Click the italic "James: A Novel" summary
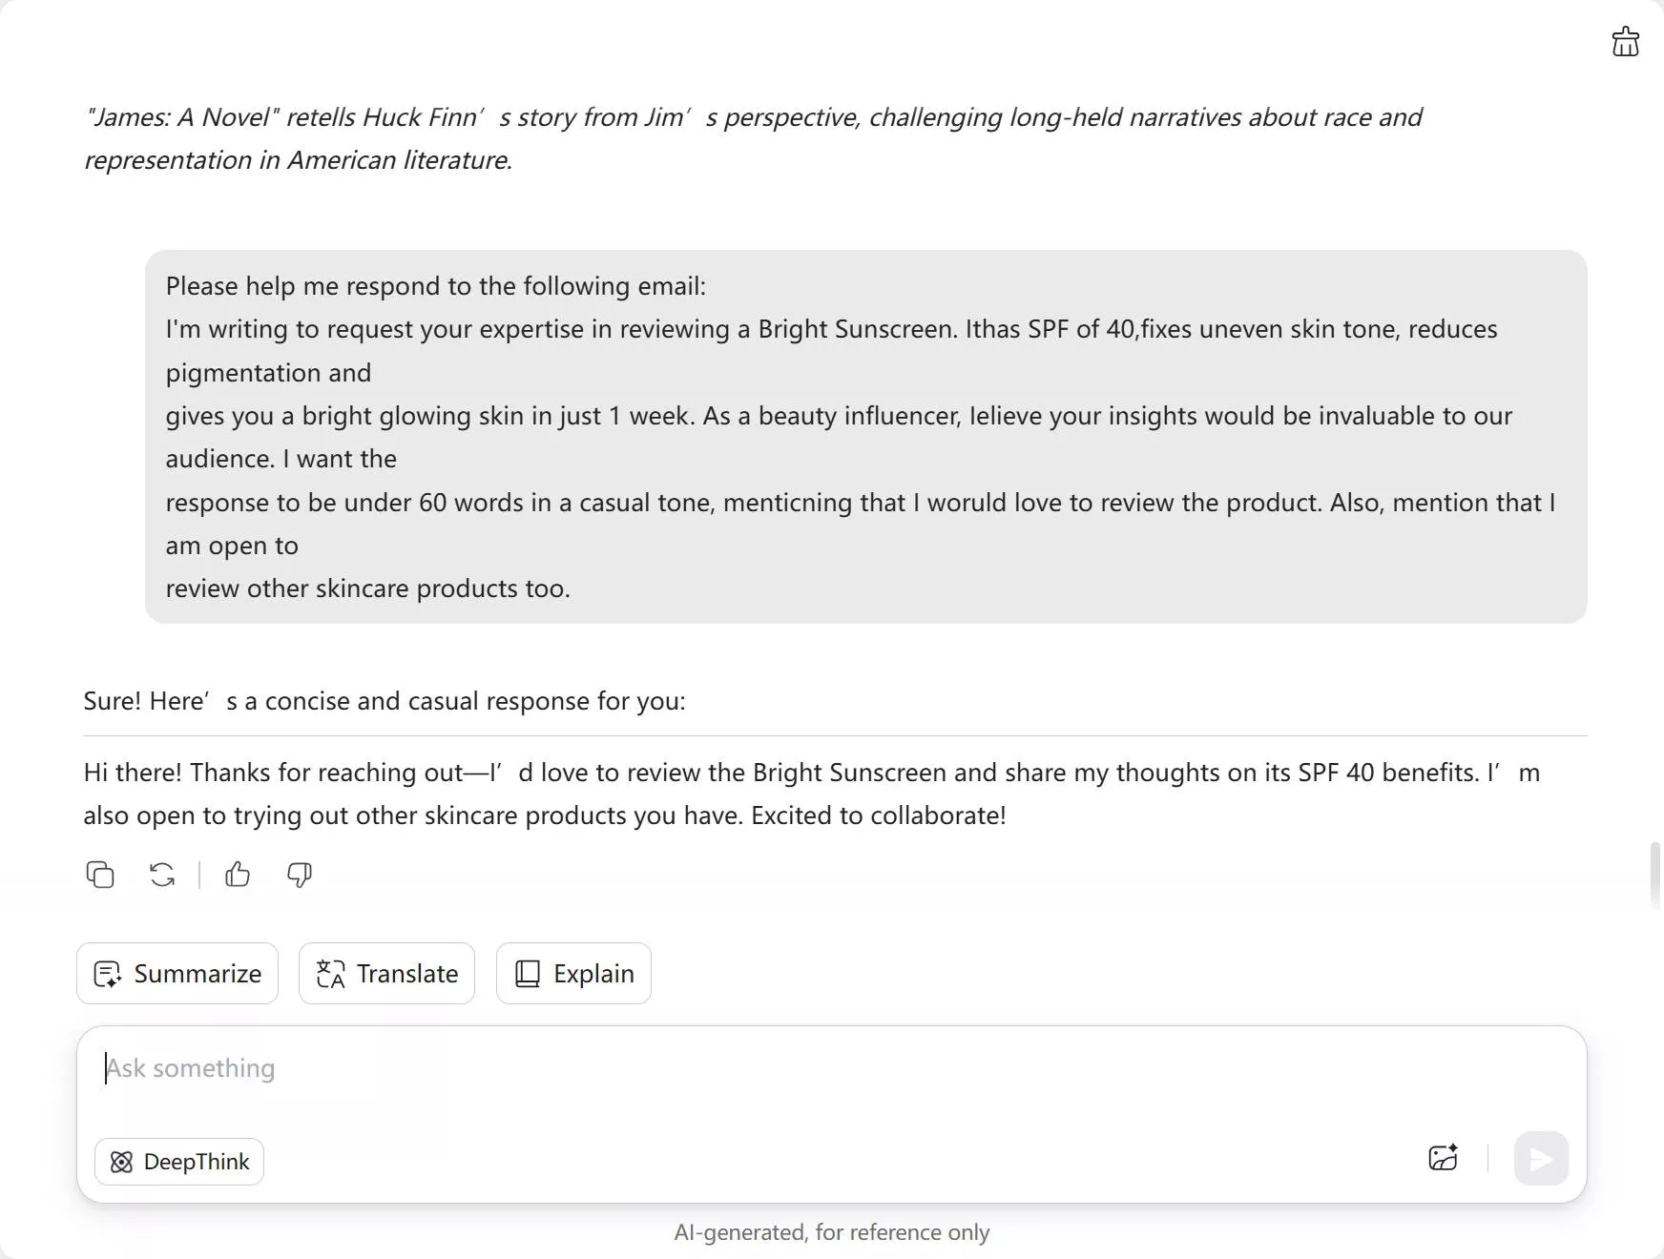Screen dimensions: 1664x1259 point(752,138)
